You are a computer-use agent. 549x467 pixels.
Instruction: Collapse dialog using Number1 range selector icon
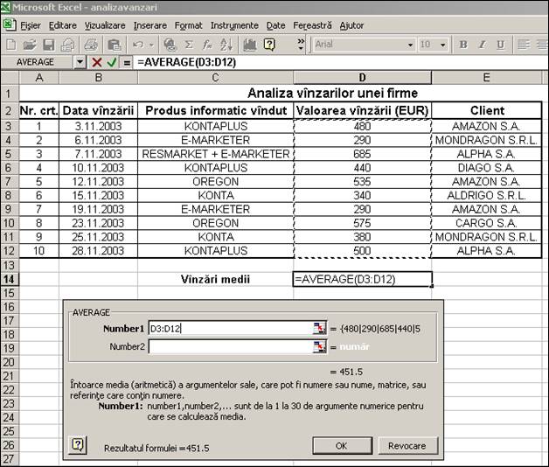click(319, 328)
